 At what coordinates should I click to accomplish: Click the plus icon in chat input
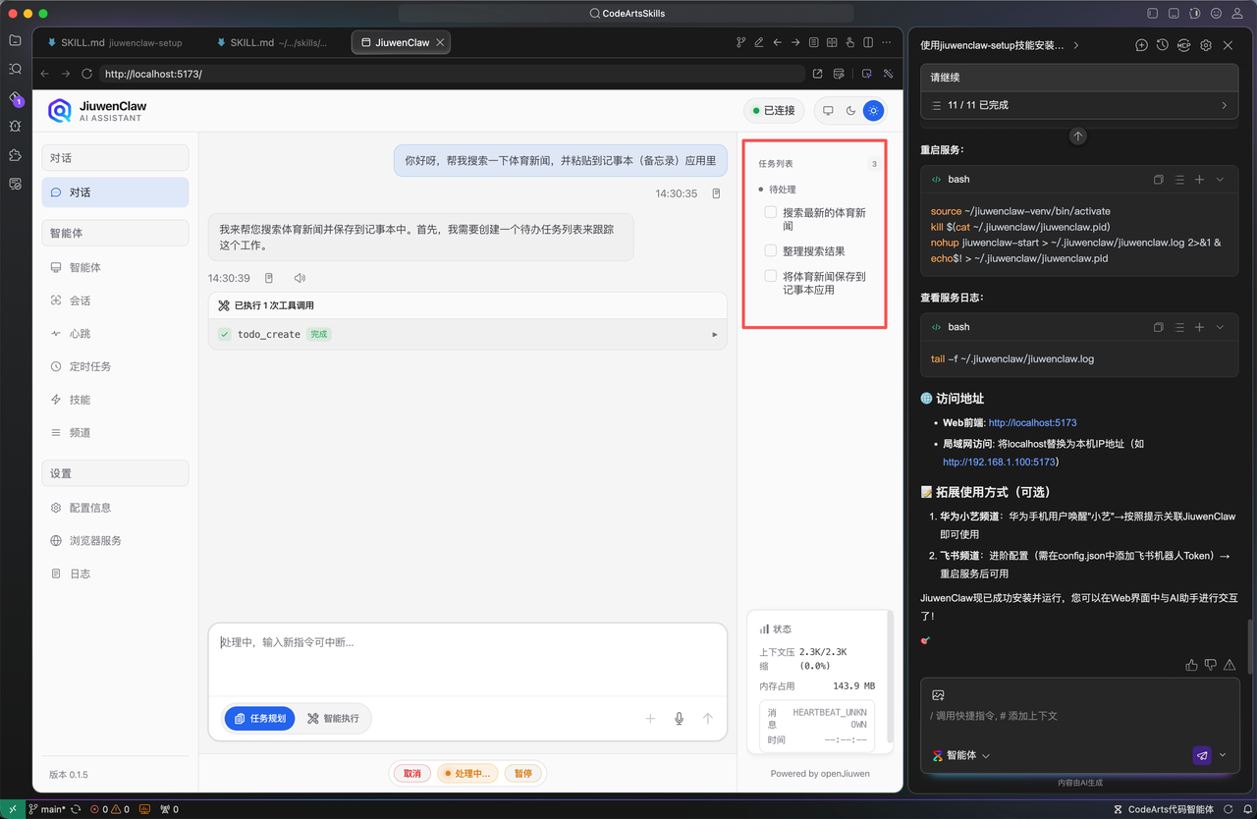650,719
